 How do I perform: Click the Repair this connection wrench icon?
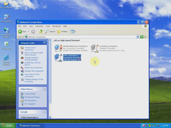click(22, 68)
